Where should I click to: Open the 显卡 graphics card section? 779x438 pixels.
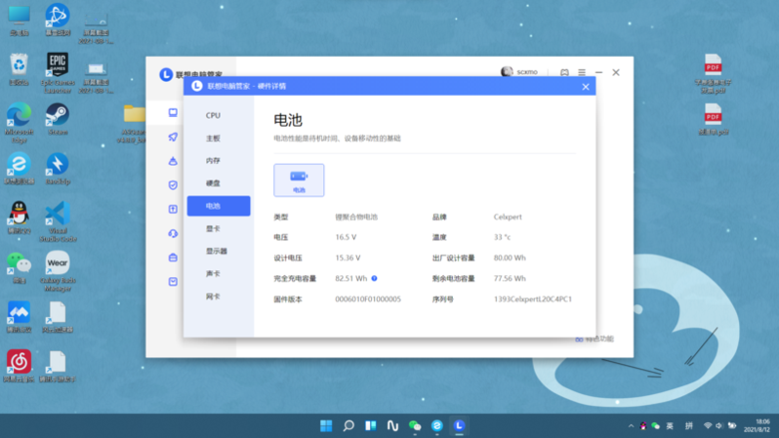[x=213, y=228]
